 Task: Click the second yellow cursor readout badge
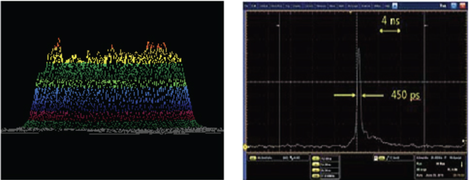[x=316, y=164]
